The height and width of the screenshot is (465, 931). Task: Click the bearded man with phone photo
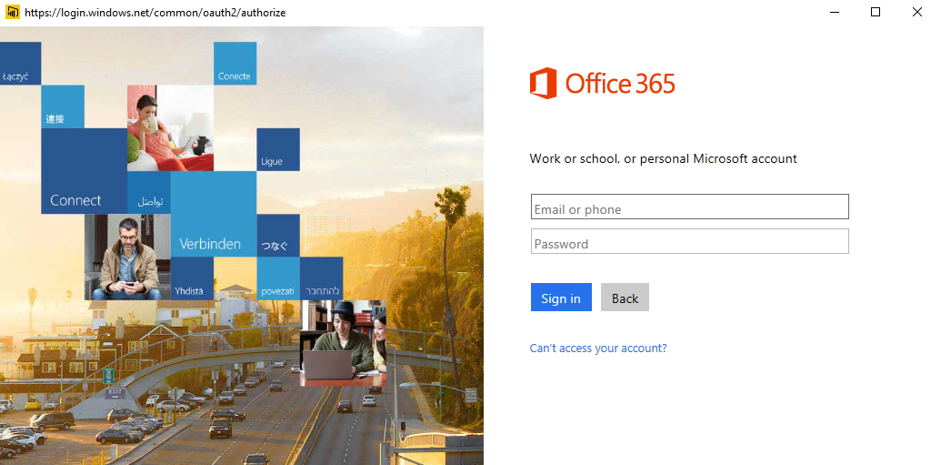click(x=127, y=257)
